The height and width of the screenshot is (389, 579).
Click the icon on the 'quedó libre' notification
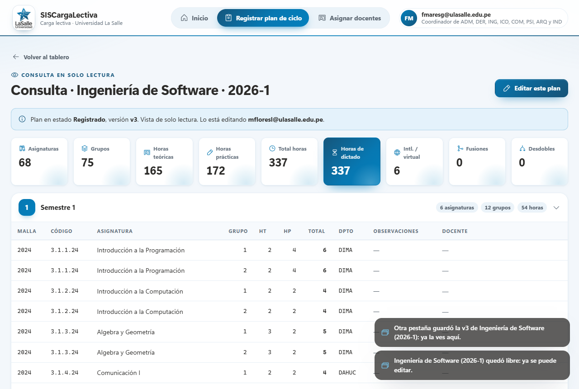[385, 365]
